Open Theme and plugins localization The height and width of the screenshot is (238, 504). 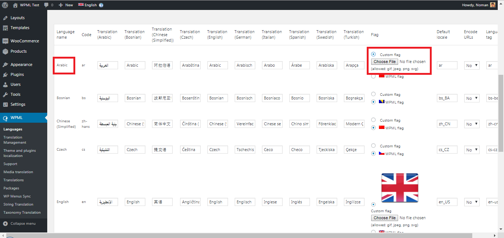pyautogui.click(x=20, y=153)
